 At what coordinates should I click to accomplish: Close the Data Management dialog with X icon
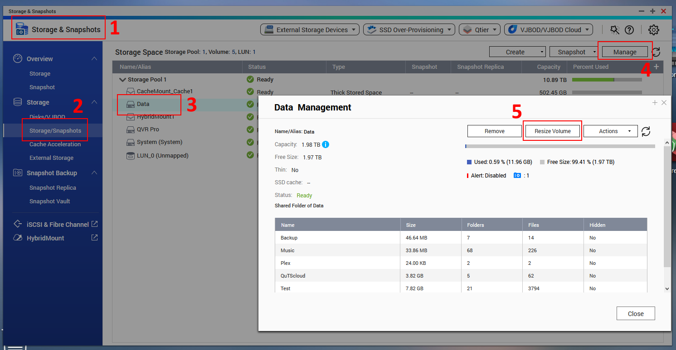coord(664,103)
